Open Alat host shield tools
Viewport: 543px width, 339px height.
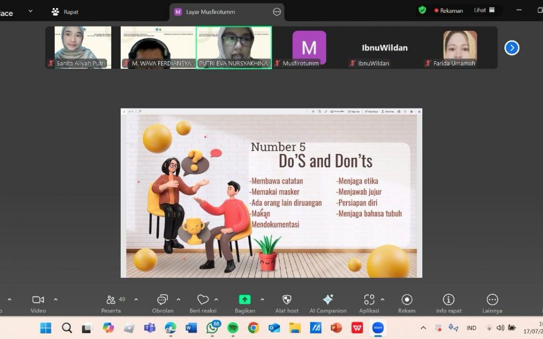point(287,300)
